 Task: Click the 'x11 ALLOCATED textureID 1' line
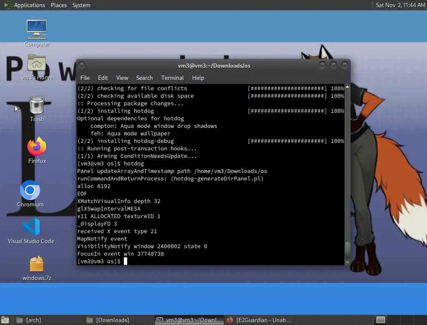(119, 216)
